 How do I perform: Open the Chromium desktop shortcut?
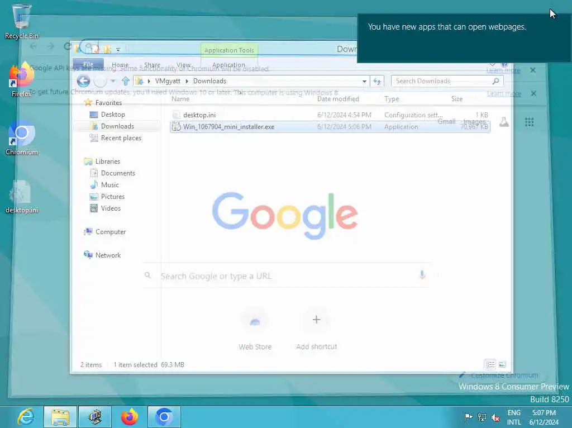coord(22,138)
